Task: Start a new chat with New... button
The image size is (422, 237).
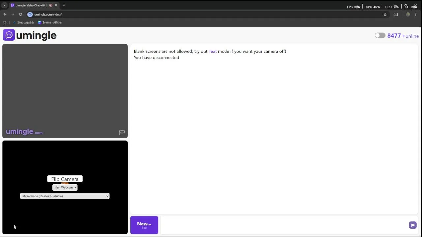Action: 144,225
